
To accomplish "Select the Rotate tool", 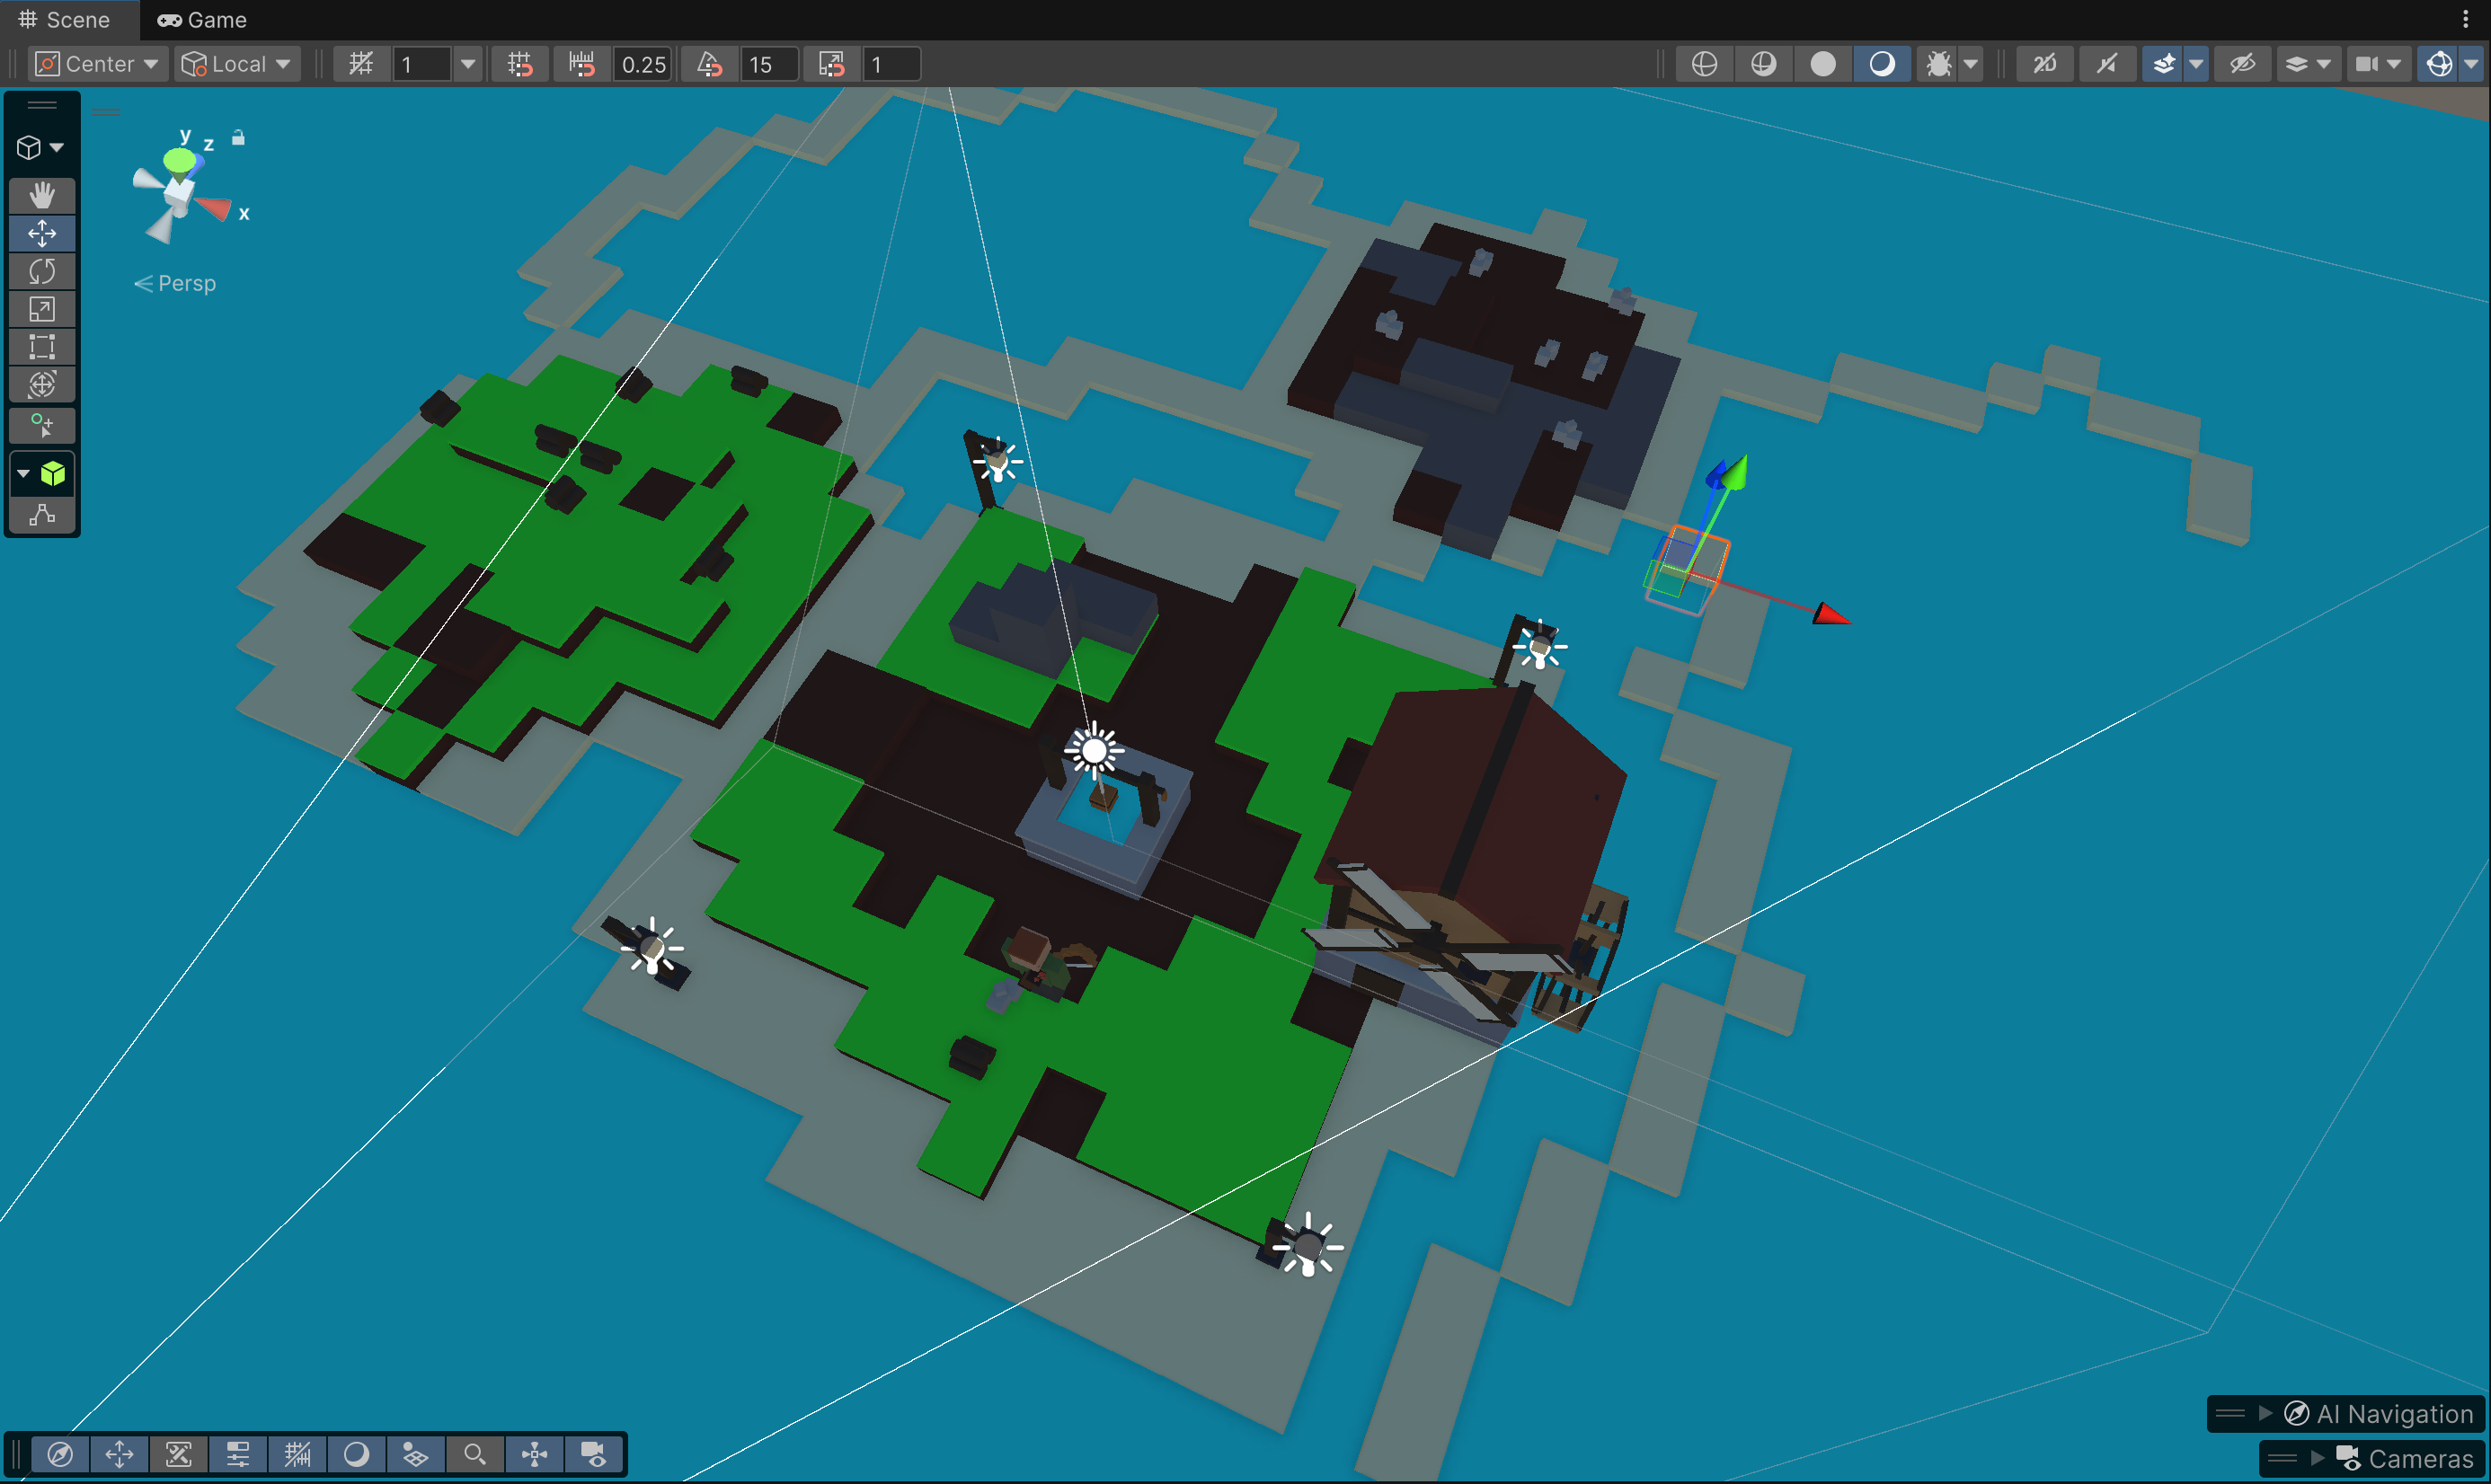I will pos(42,271).
